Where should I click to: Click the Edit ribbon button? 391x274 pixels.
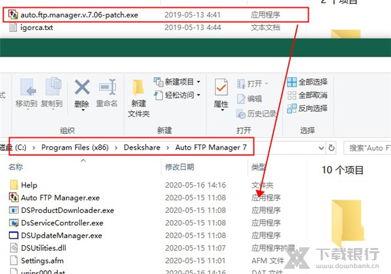click(x=249, y=99)
